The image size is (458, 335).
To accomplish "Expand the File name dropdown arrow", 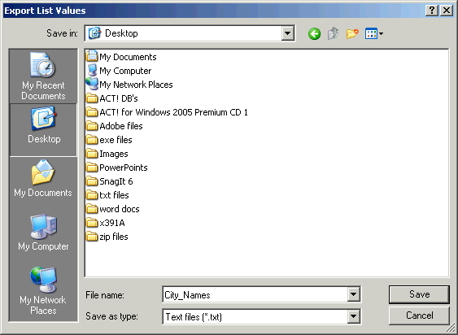I will (x=353, y=294).
